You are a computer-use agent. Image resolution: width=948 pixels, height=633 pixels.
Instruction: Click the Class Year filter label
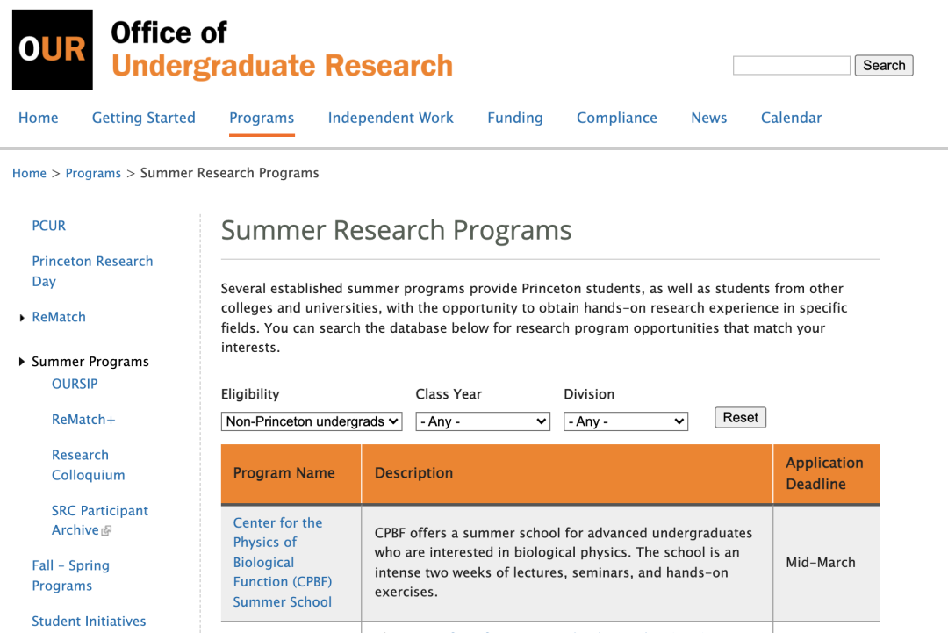point(449,394)
